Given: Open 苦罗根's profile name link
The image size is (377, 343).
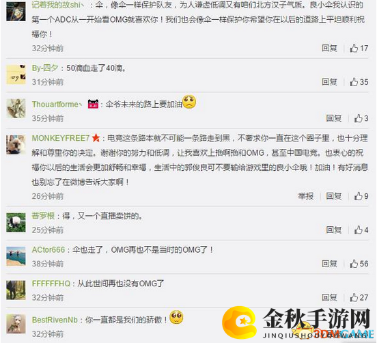Looking at the screenshot, I should 43,216.
